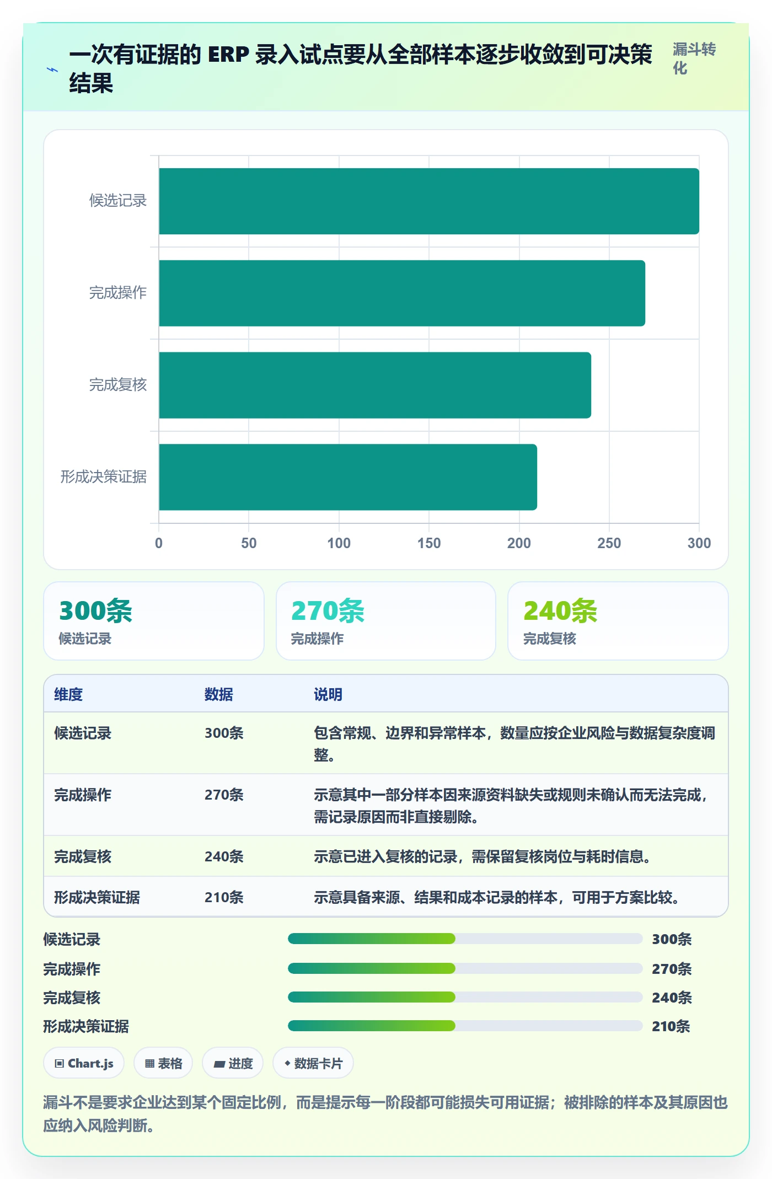Select the 表格 tag chip
Viewport: 772px width, 1179px height.
[163, 1063]
